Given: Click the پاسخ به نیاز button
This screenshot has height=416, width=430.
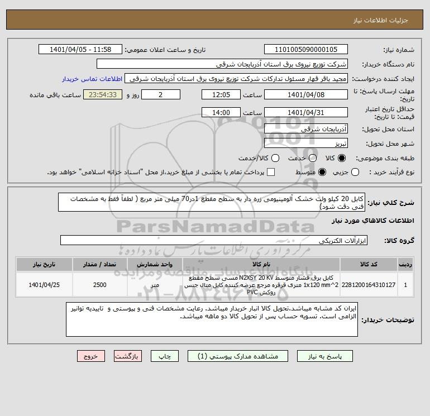Looking at the screenshot, I should coord(324,356).
